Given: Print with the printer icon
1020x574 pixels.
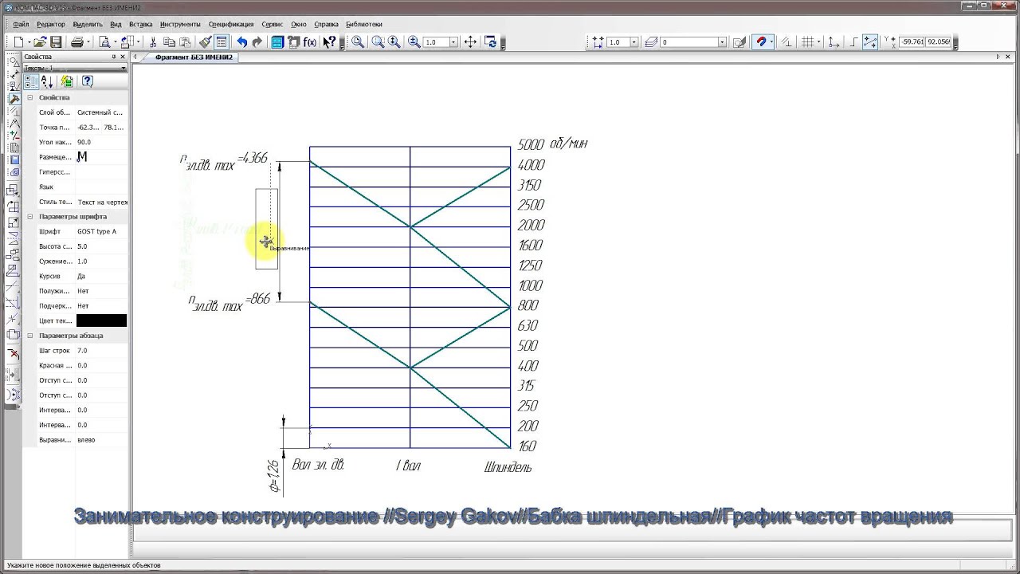Looking at the screenshot, I should pos(77,41).
